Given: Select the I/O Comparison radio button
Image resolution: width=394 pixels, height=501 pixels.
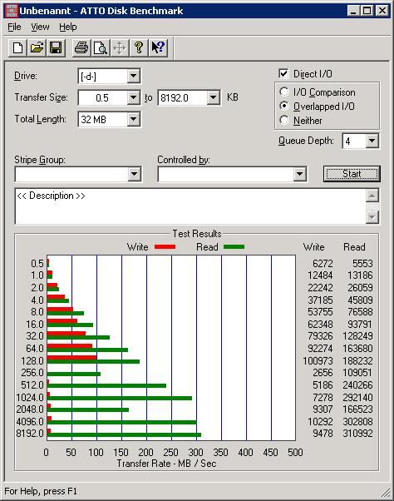Looking at the screenshot, I should pos(284,92).
